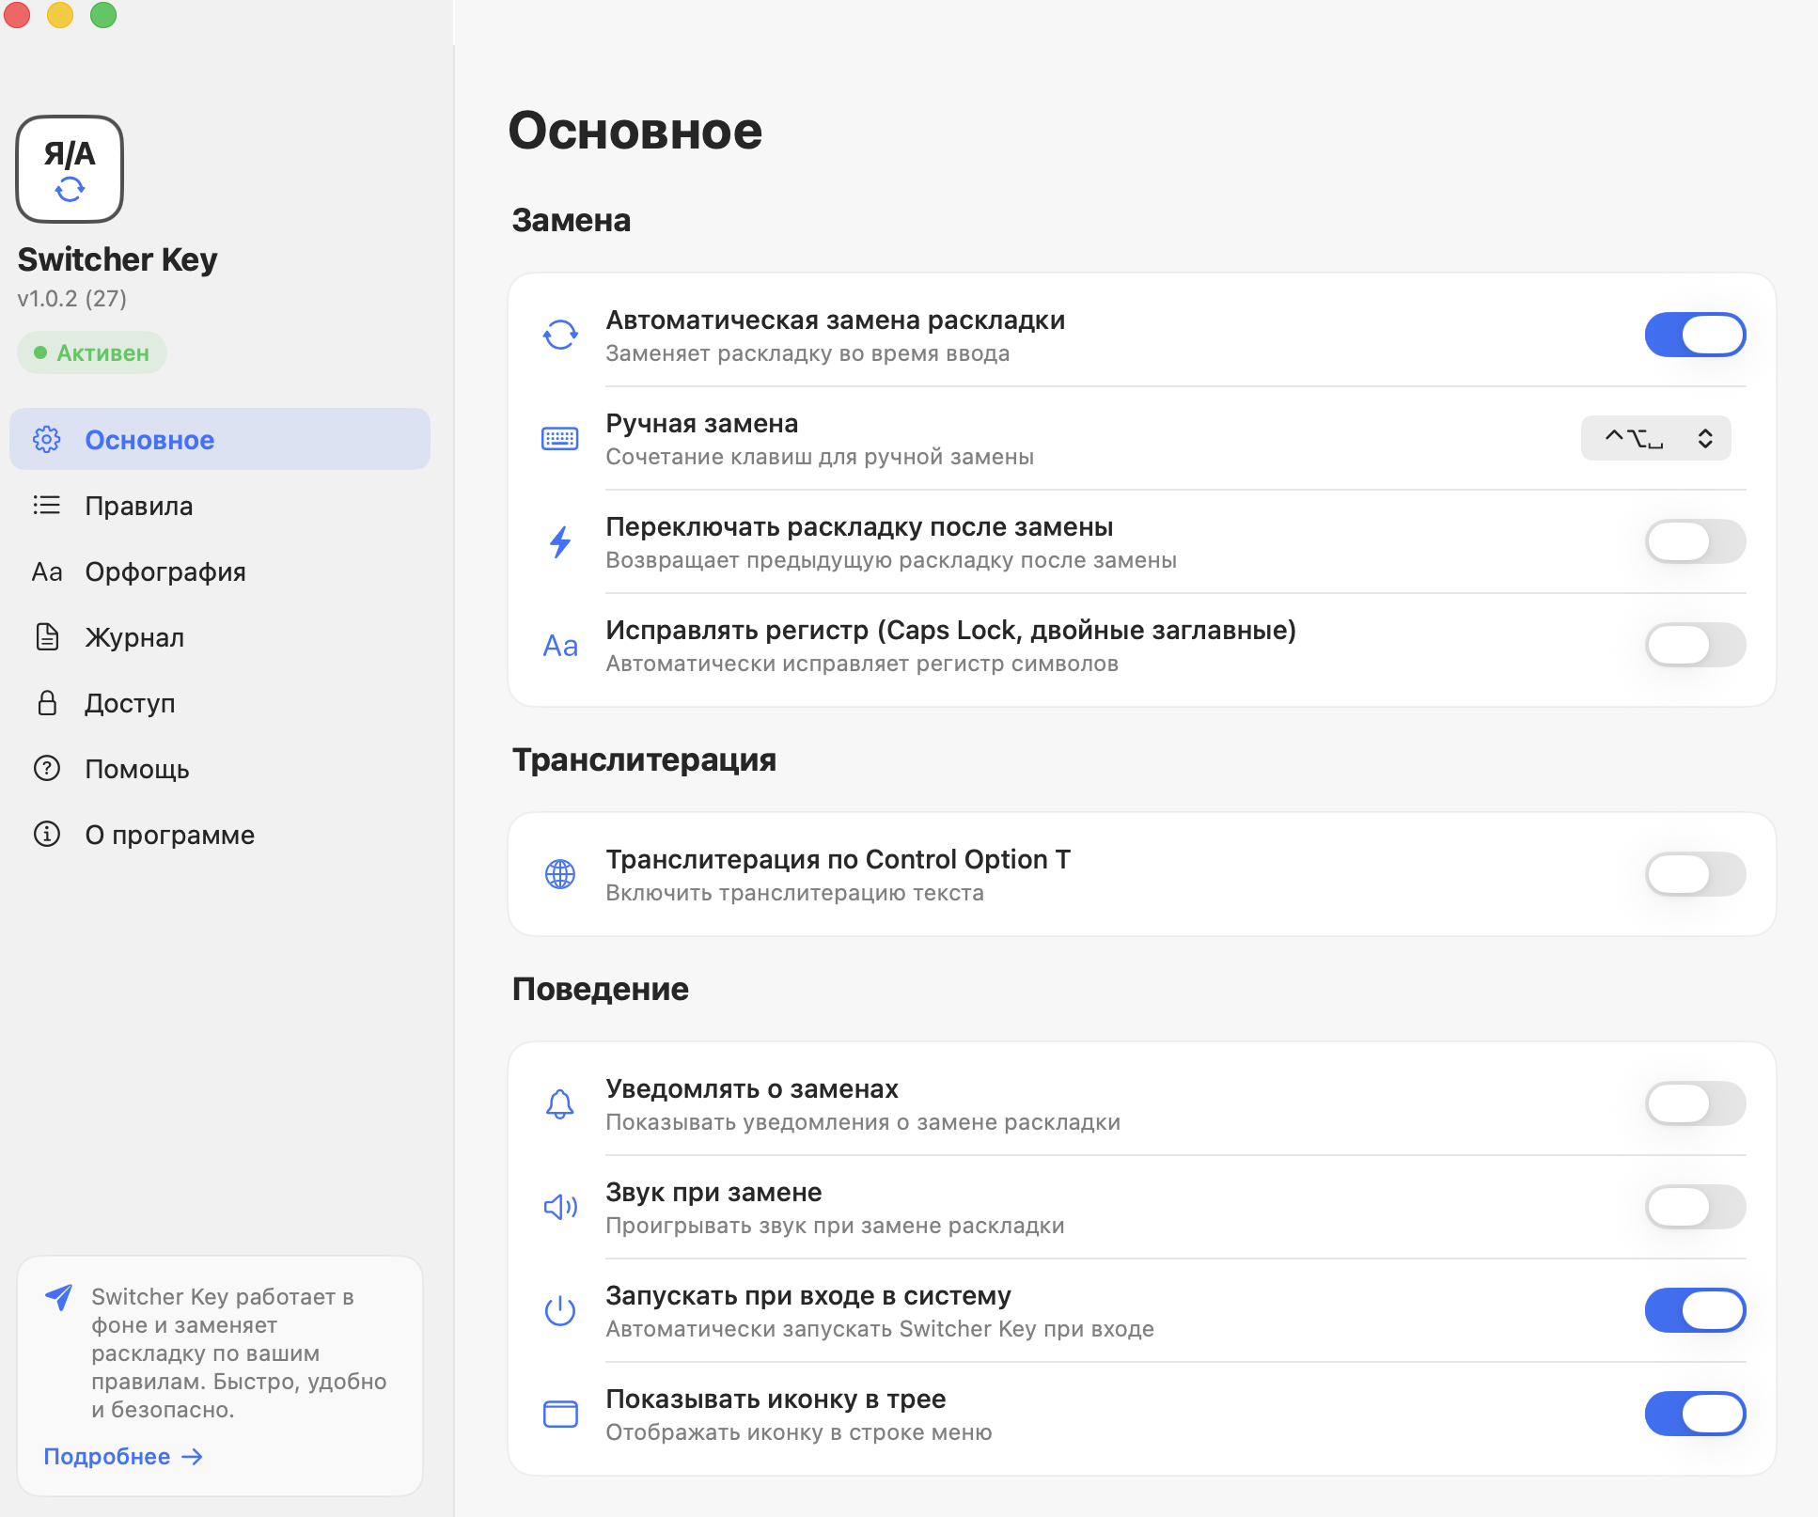The height and width of the screenshot is (1517, 1818).
Task: Click the Основное page title
Action: click(635, 130)
